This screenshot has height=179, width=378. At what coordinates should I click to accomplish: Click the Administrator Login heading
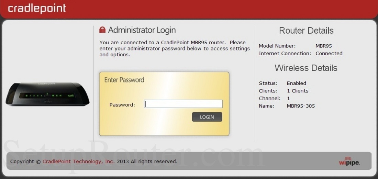pos(142,30)
